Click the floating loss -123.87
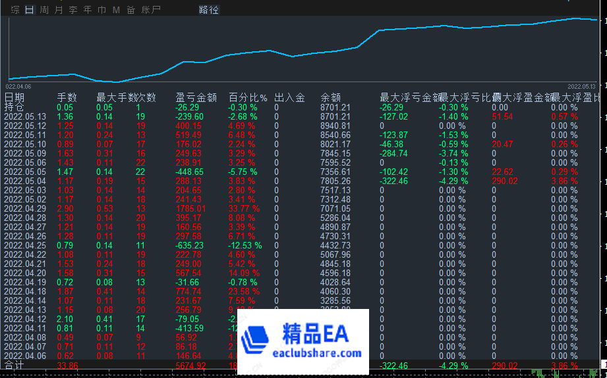Image resolution: width=607 pixels, height=378 pixels. pyautogui.click(x=393, y=135)
